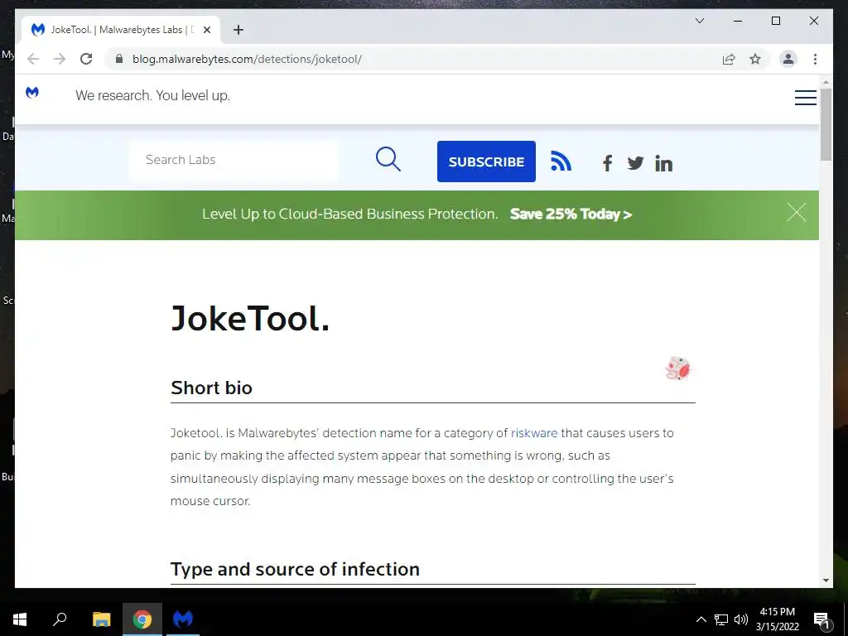Click the Chrome taskbar icon
The height and width of the screenshot is (636, 848).
pos(142,619)
